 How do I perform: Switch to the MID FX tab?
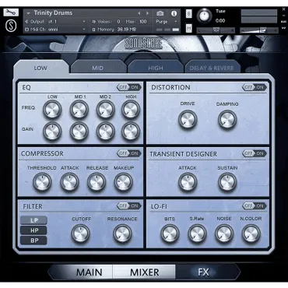coord(98,68)
